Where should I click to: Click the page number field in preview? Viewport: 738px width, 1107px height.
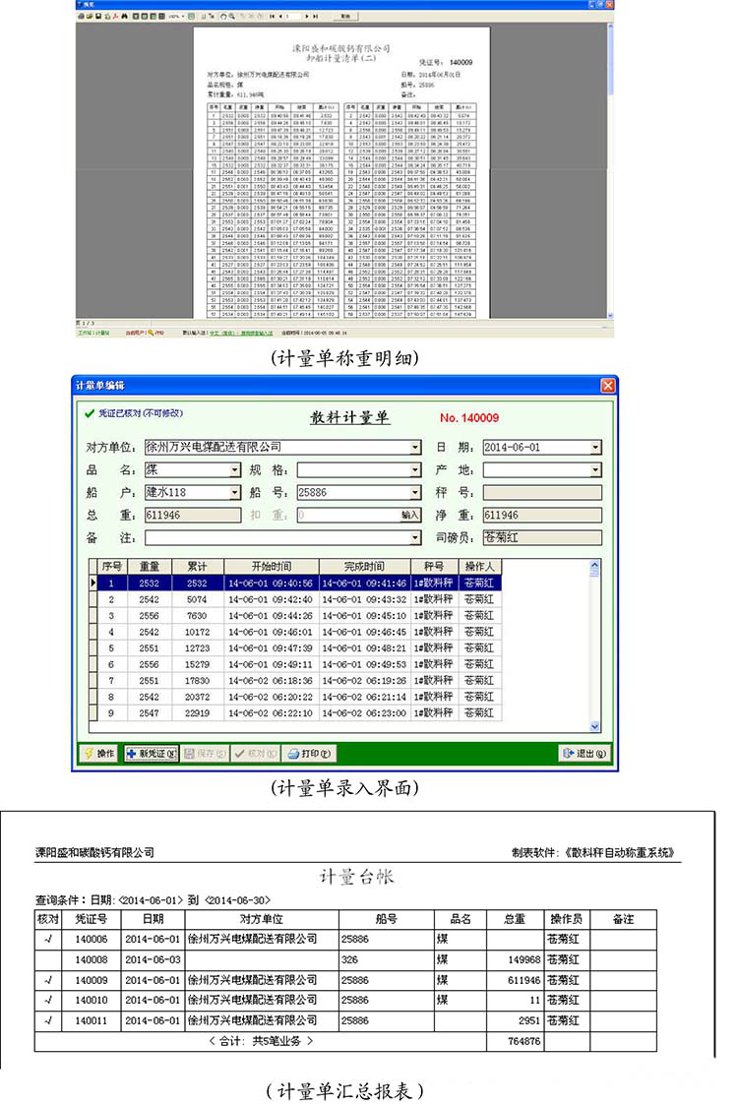[292, 17]
